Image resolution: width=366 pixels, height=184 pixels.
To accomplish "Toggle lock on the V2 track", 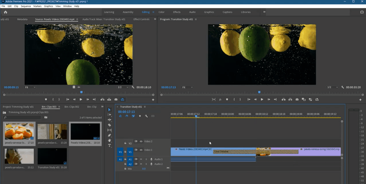I will 125,143.
